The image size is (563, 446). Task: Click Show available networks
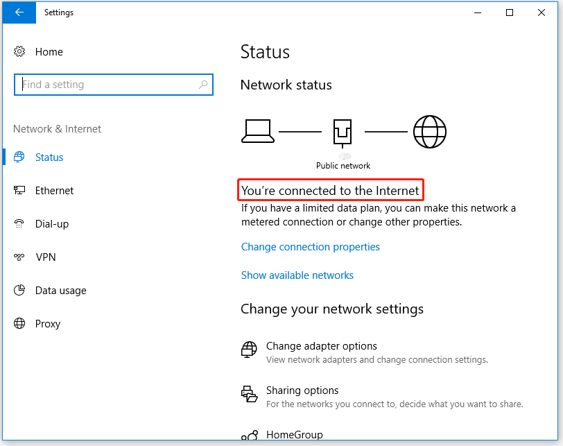pyautogui.click(x=297, y=275)
